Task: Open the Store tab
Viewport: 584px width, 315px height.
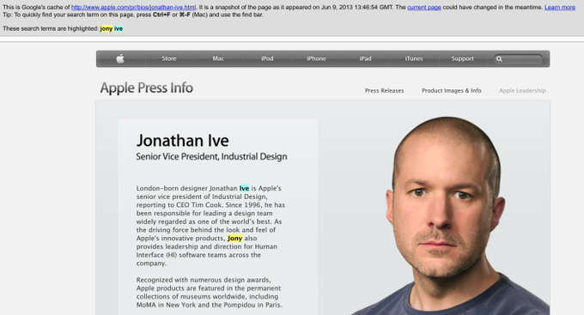Action: 169,58
